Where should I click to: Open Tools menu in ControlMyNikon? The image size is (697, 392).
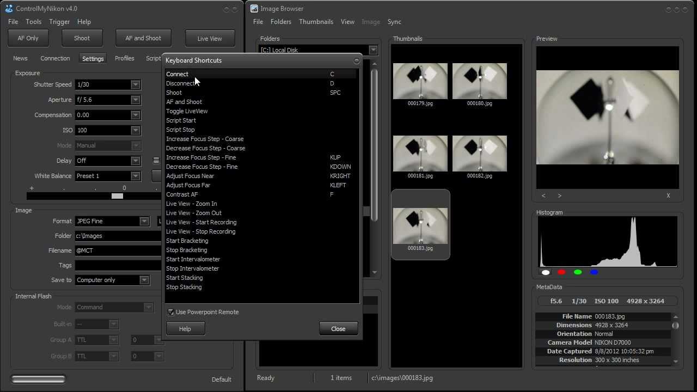tap(33, 22)
